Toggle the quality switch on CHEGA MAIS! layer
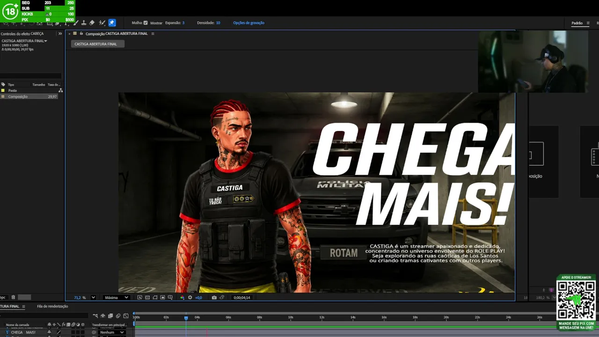Viewport: 599px width, 337px height. [59, 332]
